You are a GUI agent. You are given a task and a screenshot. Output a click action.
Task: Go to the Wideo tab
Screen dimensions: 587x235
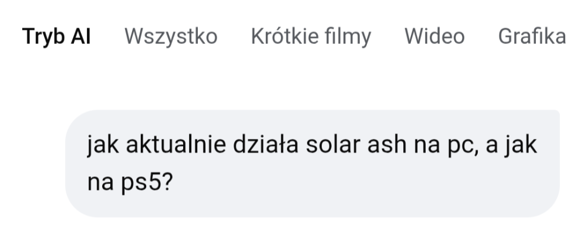click(434, 37)
